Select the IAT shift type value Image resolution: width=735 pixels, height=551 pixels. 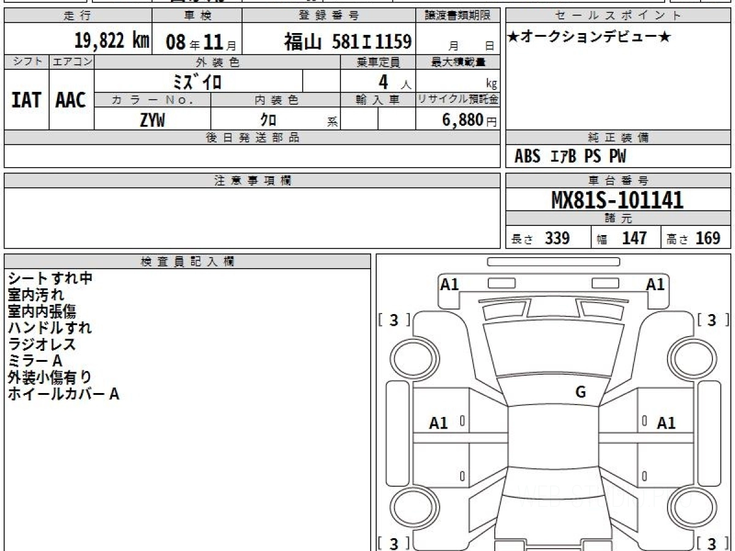pyautogui.click(x=26, y=100)
